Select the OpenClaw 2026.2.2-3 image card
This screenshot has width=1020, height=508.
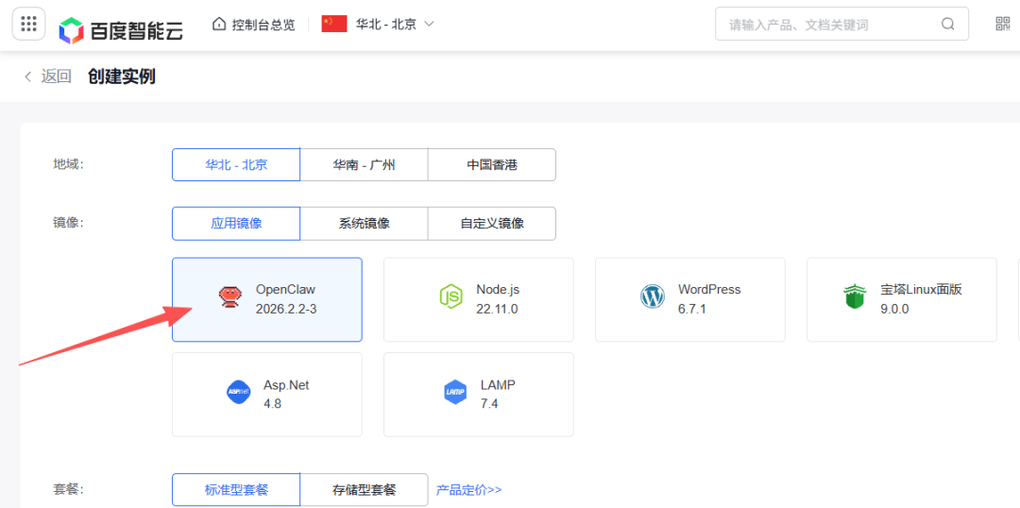(x=266, y=299)
